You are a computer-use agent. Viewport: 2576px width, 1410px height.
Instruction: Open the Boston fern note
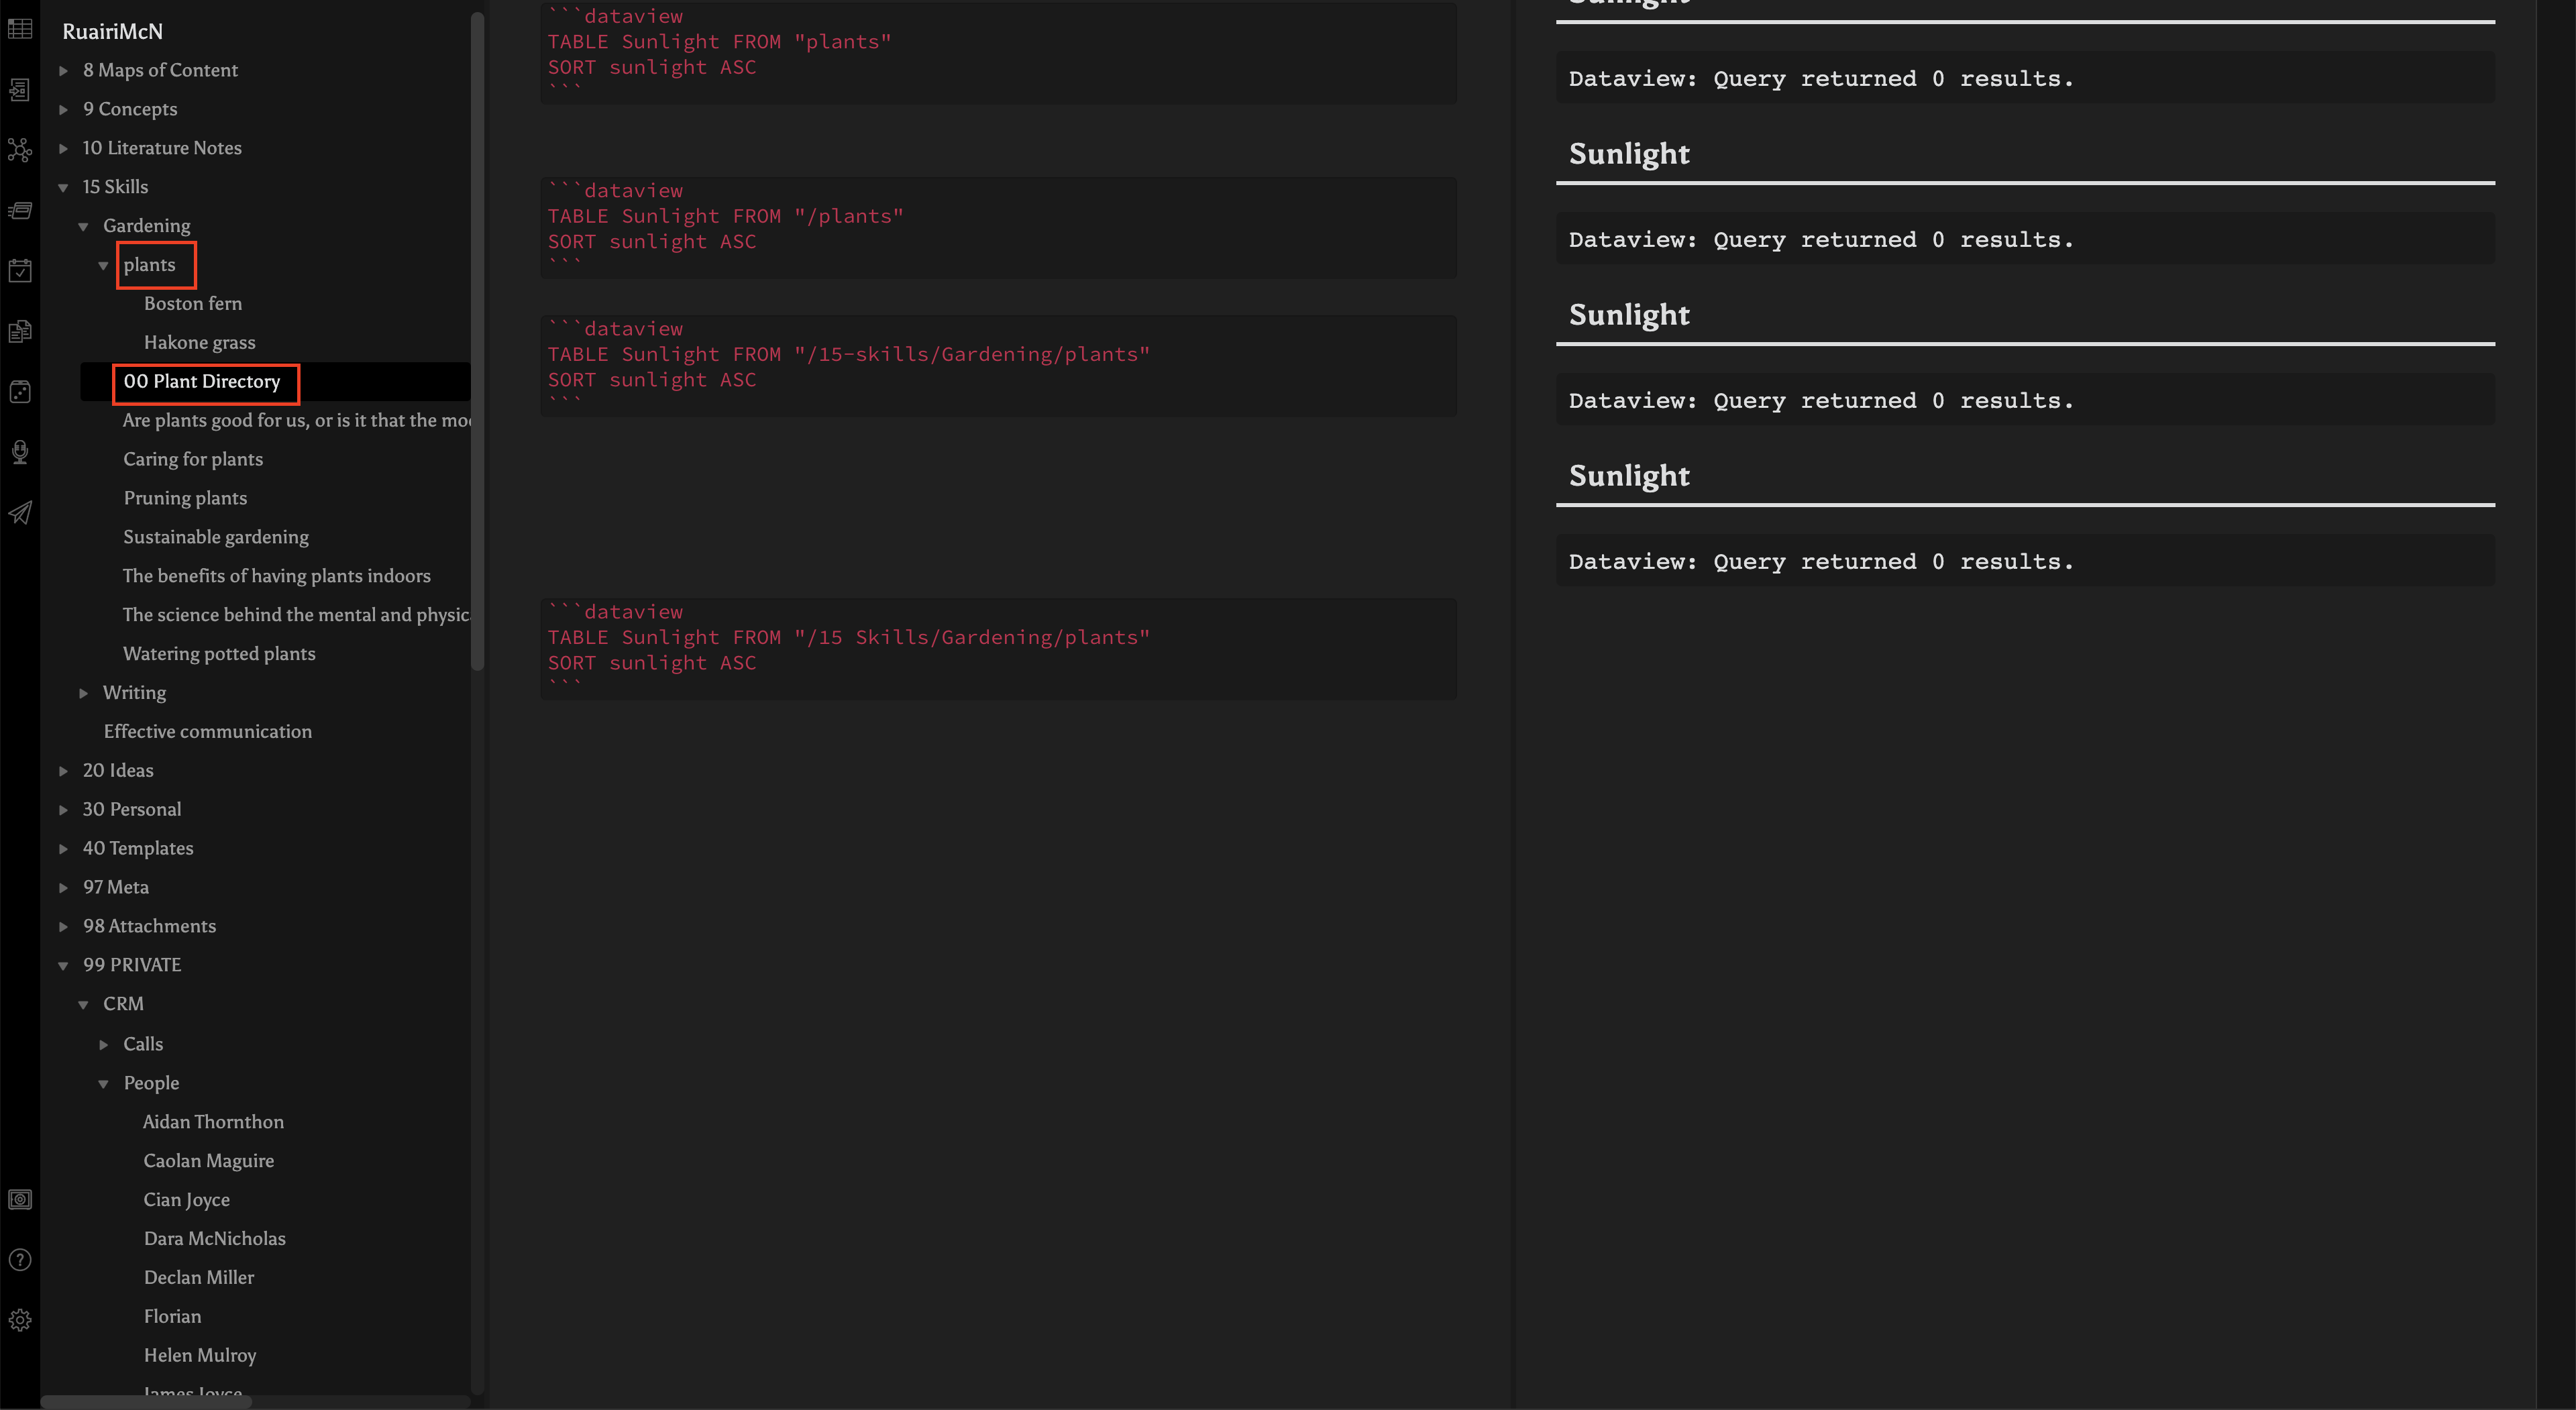click(x=193, y=303)
